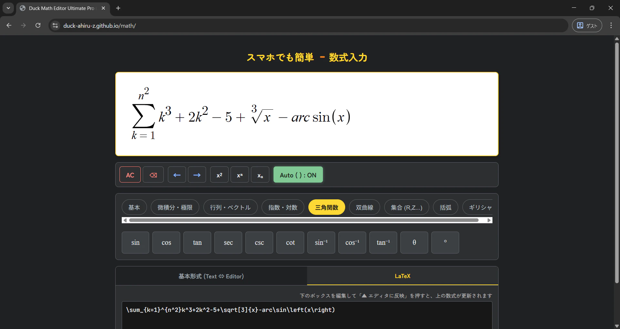Switch to 微積分・極限 category
620x329 pixels.
click(175, 207)
